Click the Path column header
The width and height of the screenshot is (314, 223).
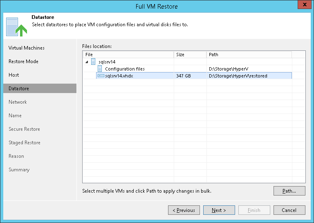[249, 55]
